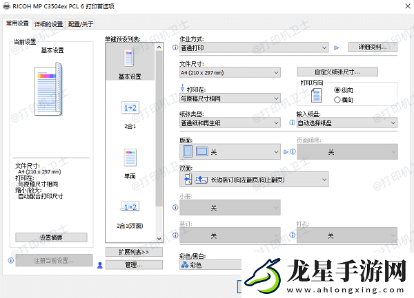Click the landscape layout icon in 版面
Image resolution: width=414 pixels, height=298 pixels.
point(202,151)
